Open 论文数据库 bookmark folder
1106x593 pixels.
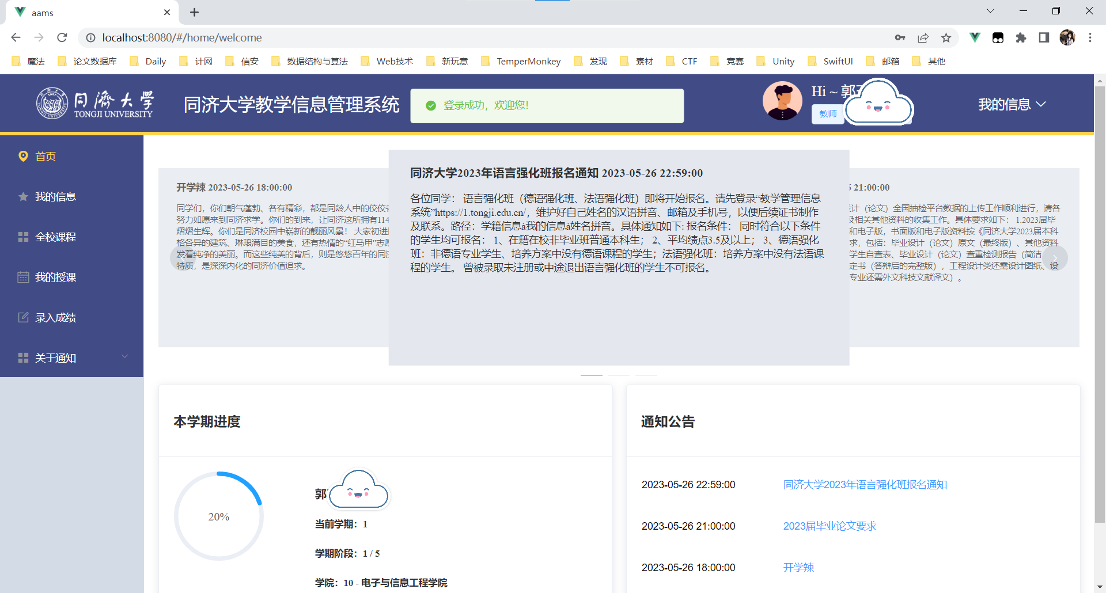click(87, 61)
